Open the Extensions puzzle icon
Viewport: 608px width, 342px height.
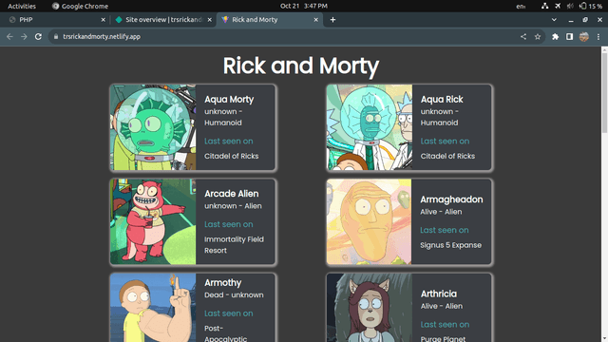coord(555,36)
